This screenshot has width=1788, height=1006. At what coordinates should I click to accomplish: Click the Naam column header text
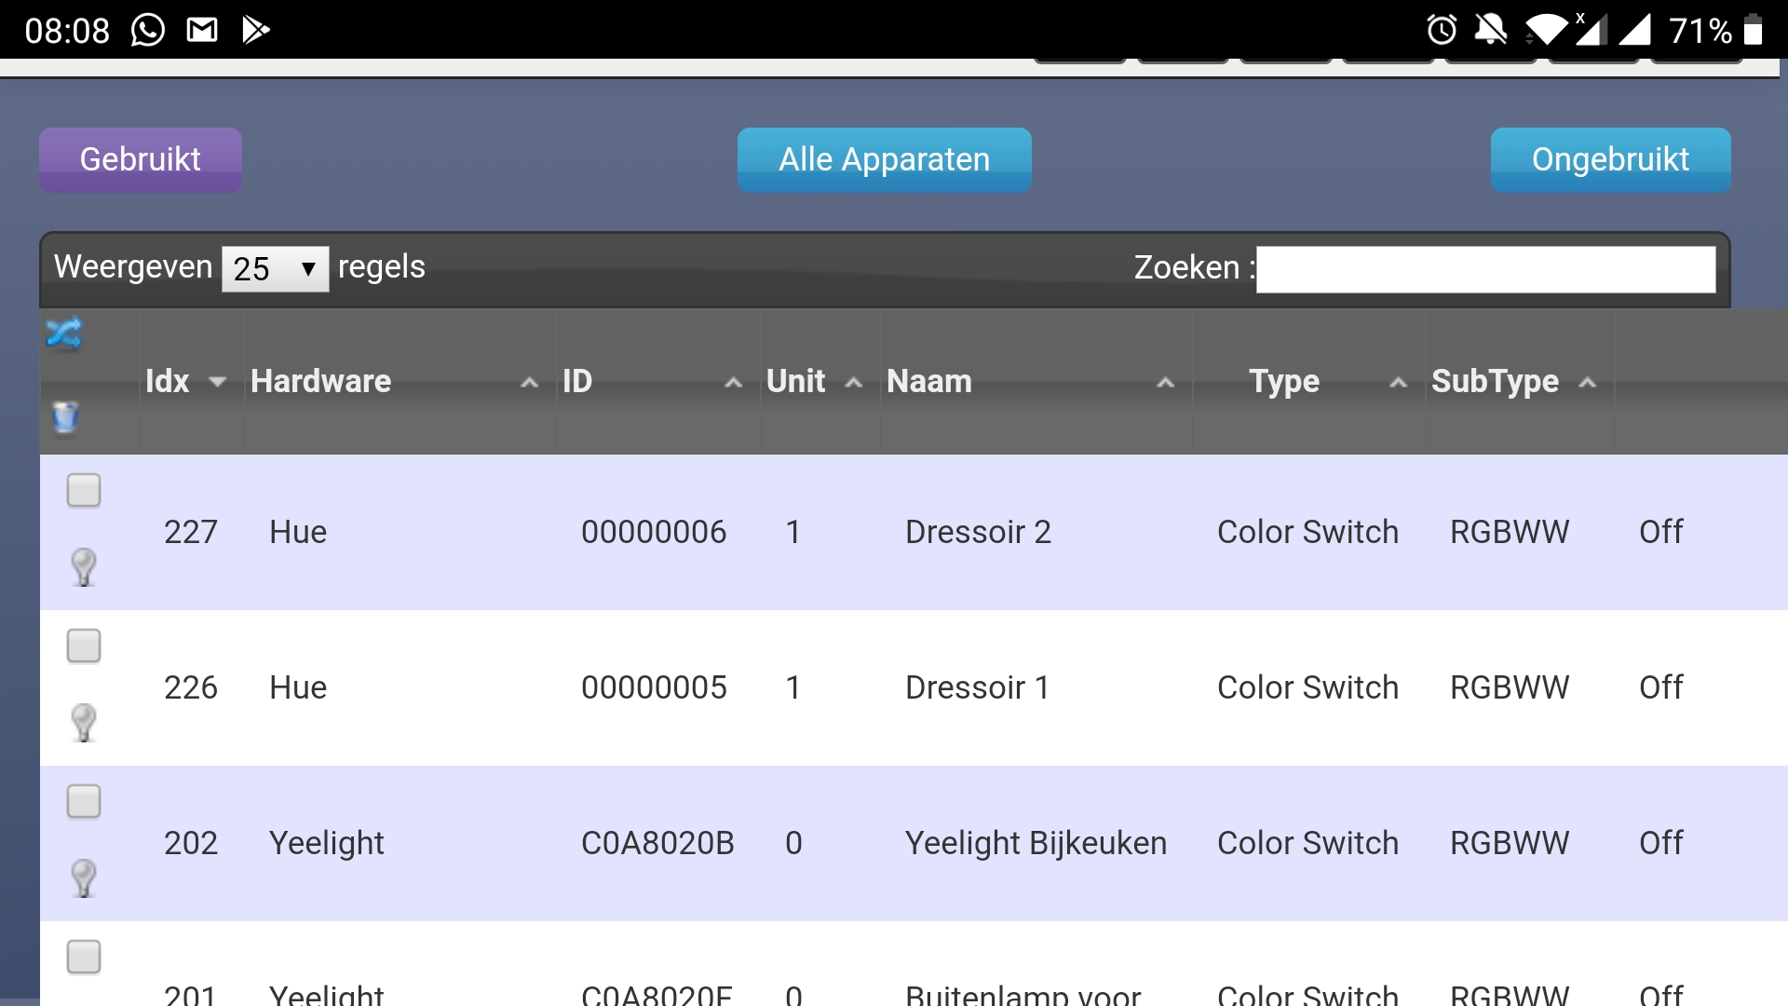[x=929, y=381]
